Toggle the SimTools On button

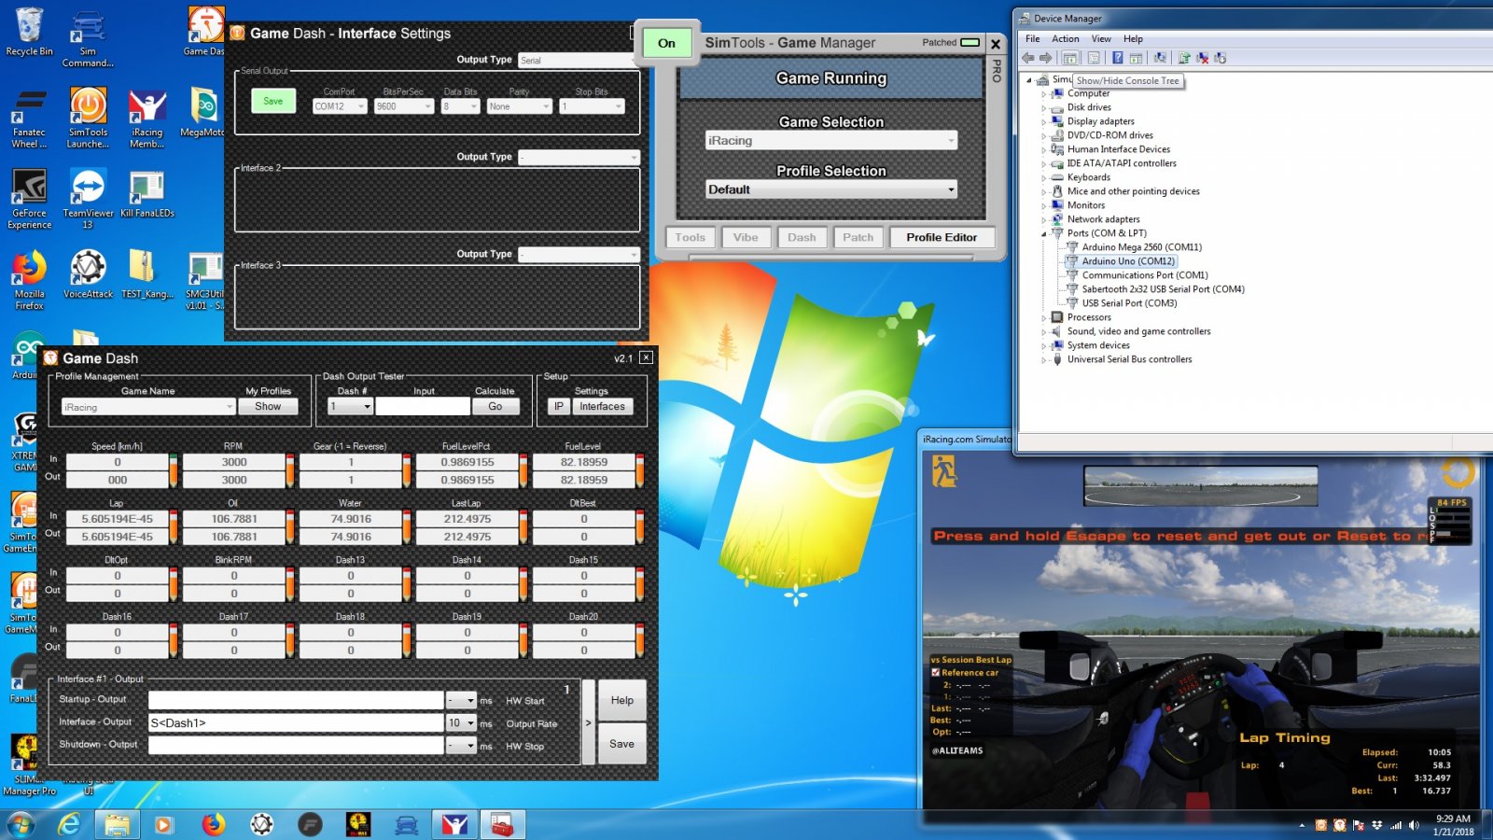666,43
